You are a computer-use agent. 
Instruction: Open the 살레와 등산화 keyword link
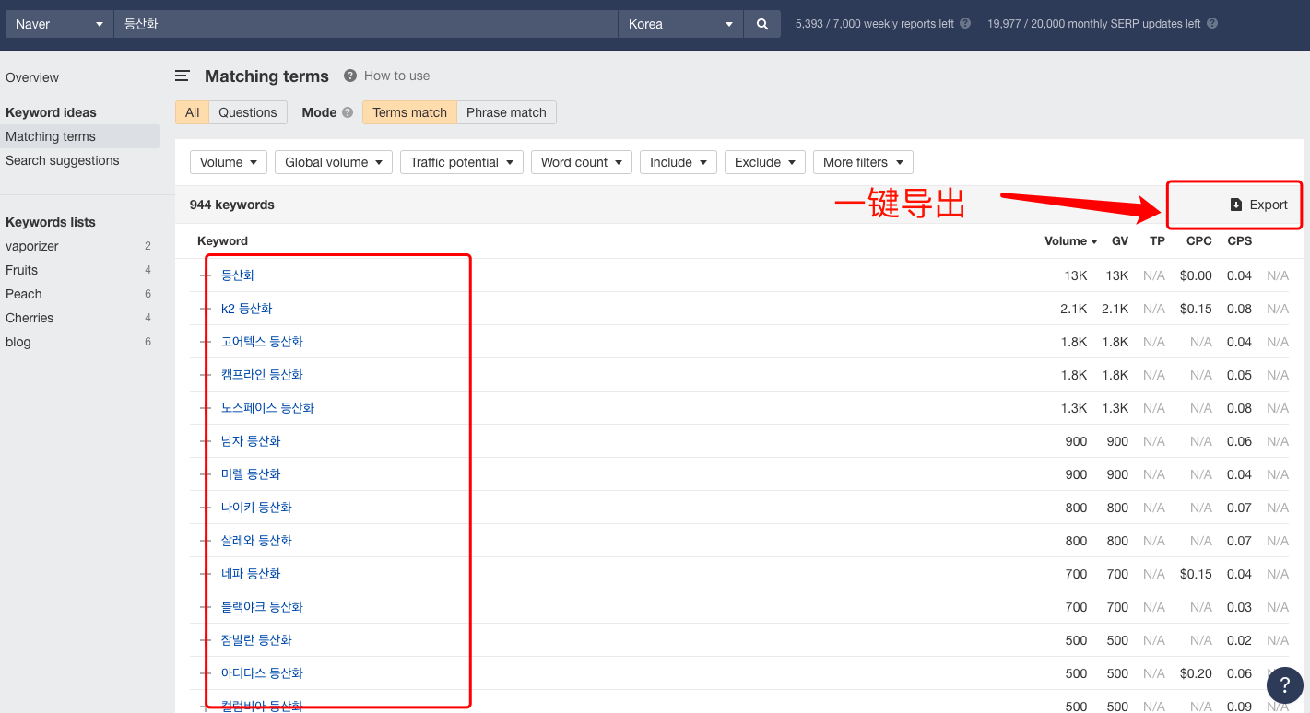coord(256,541)
